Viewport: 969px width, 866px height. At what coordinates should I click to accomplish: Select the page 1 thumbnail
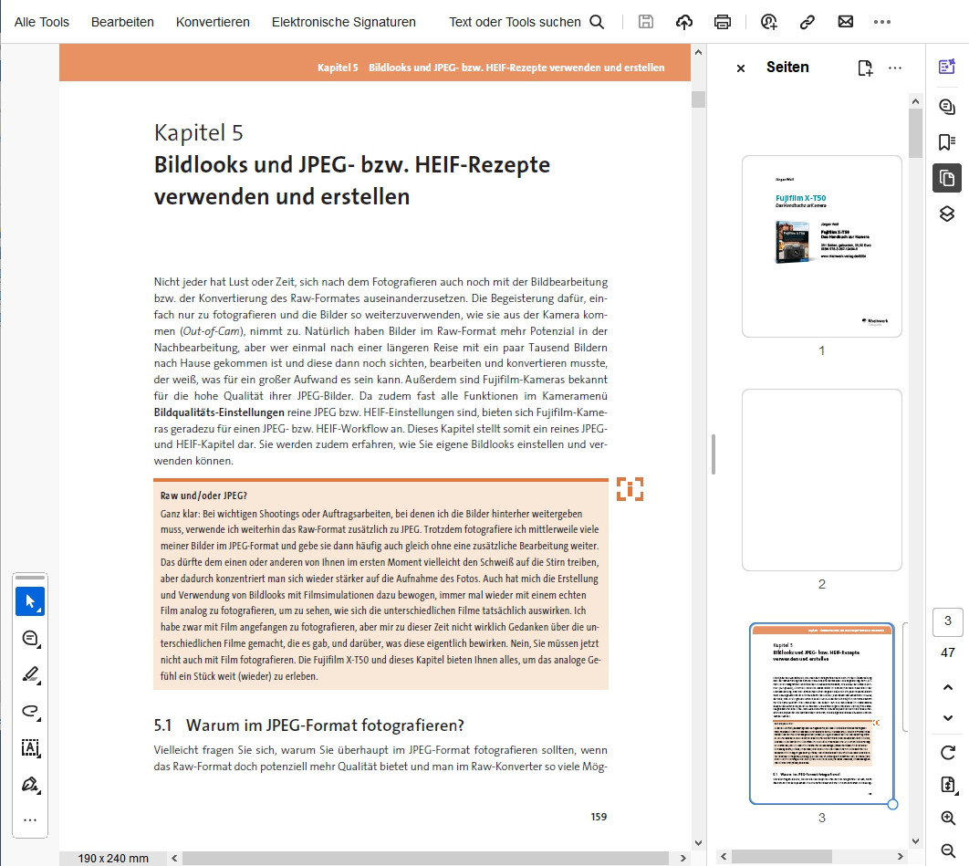(821, 246)
